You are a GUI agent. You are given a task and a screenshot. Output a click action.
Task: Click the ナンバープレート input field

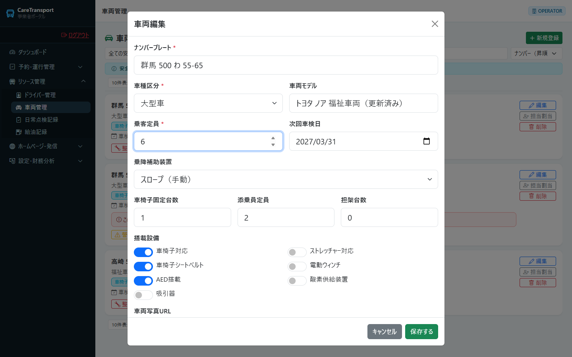click(286, 65)
